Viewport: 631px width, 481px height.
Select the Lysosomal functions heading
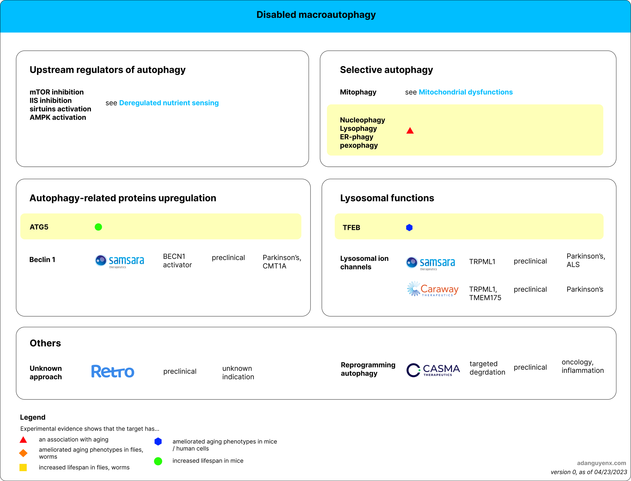[x=387, y=198]
